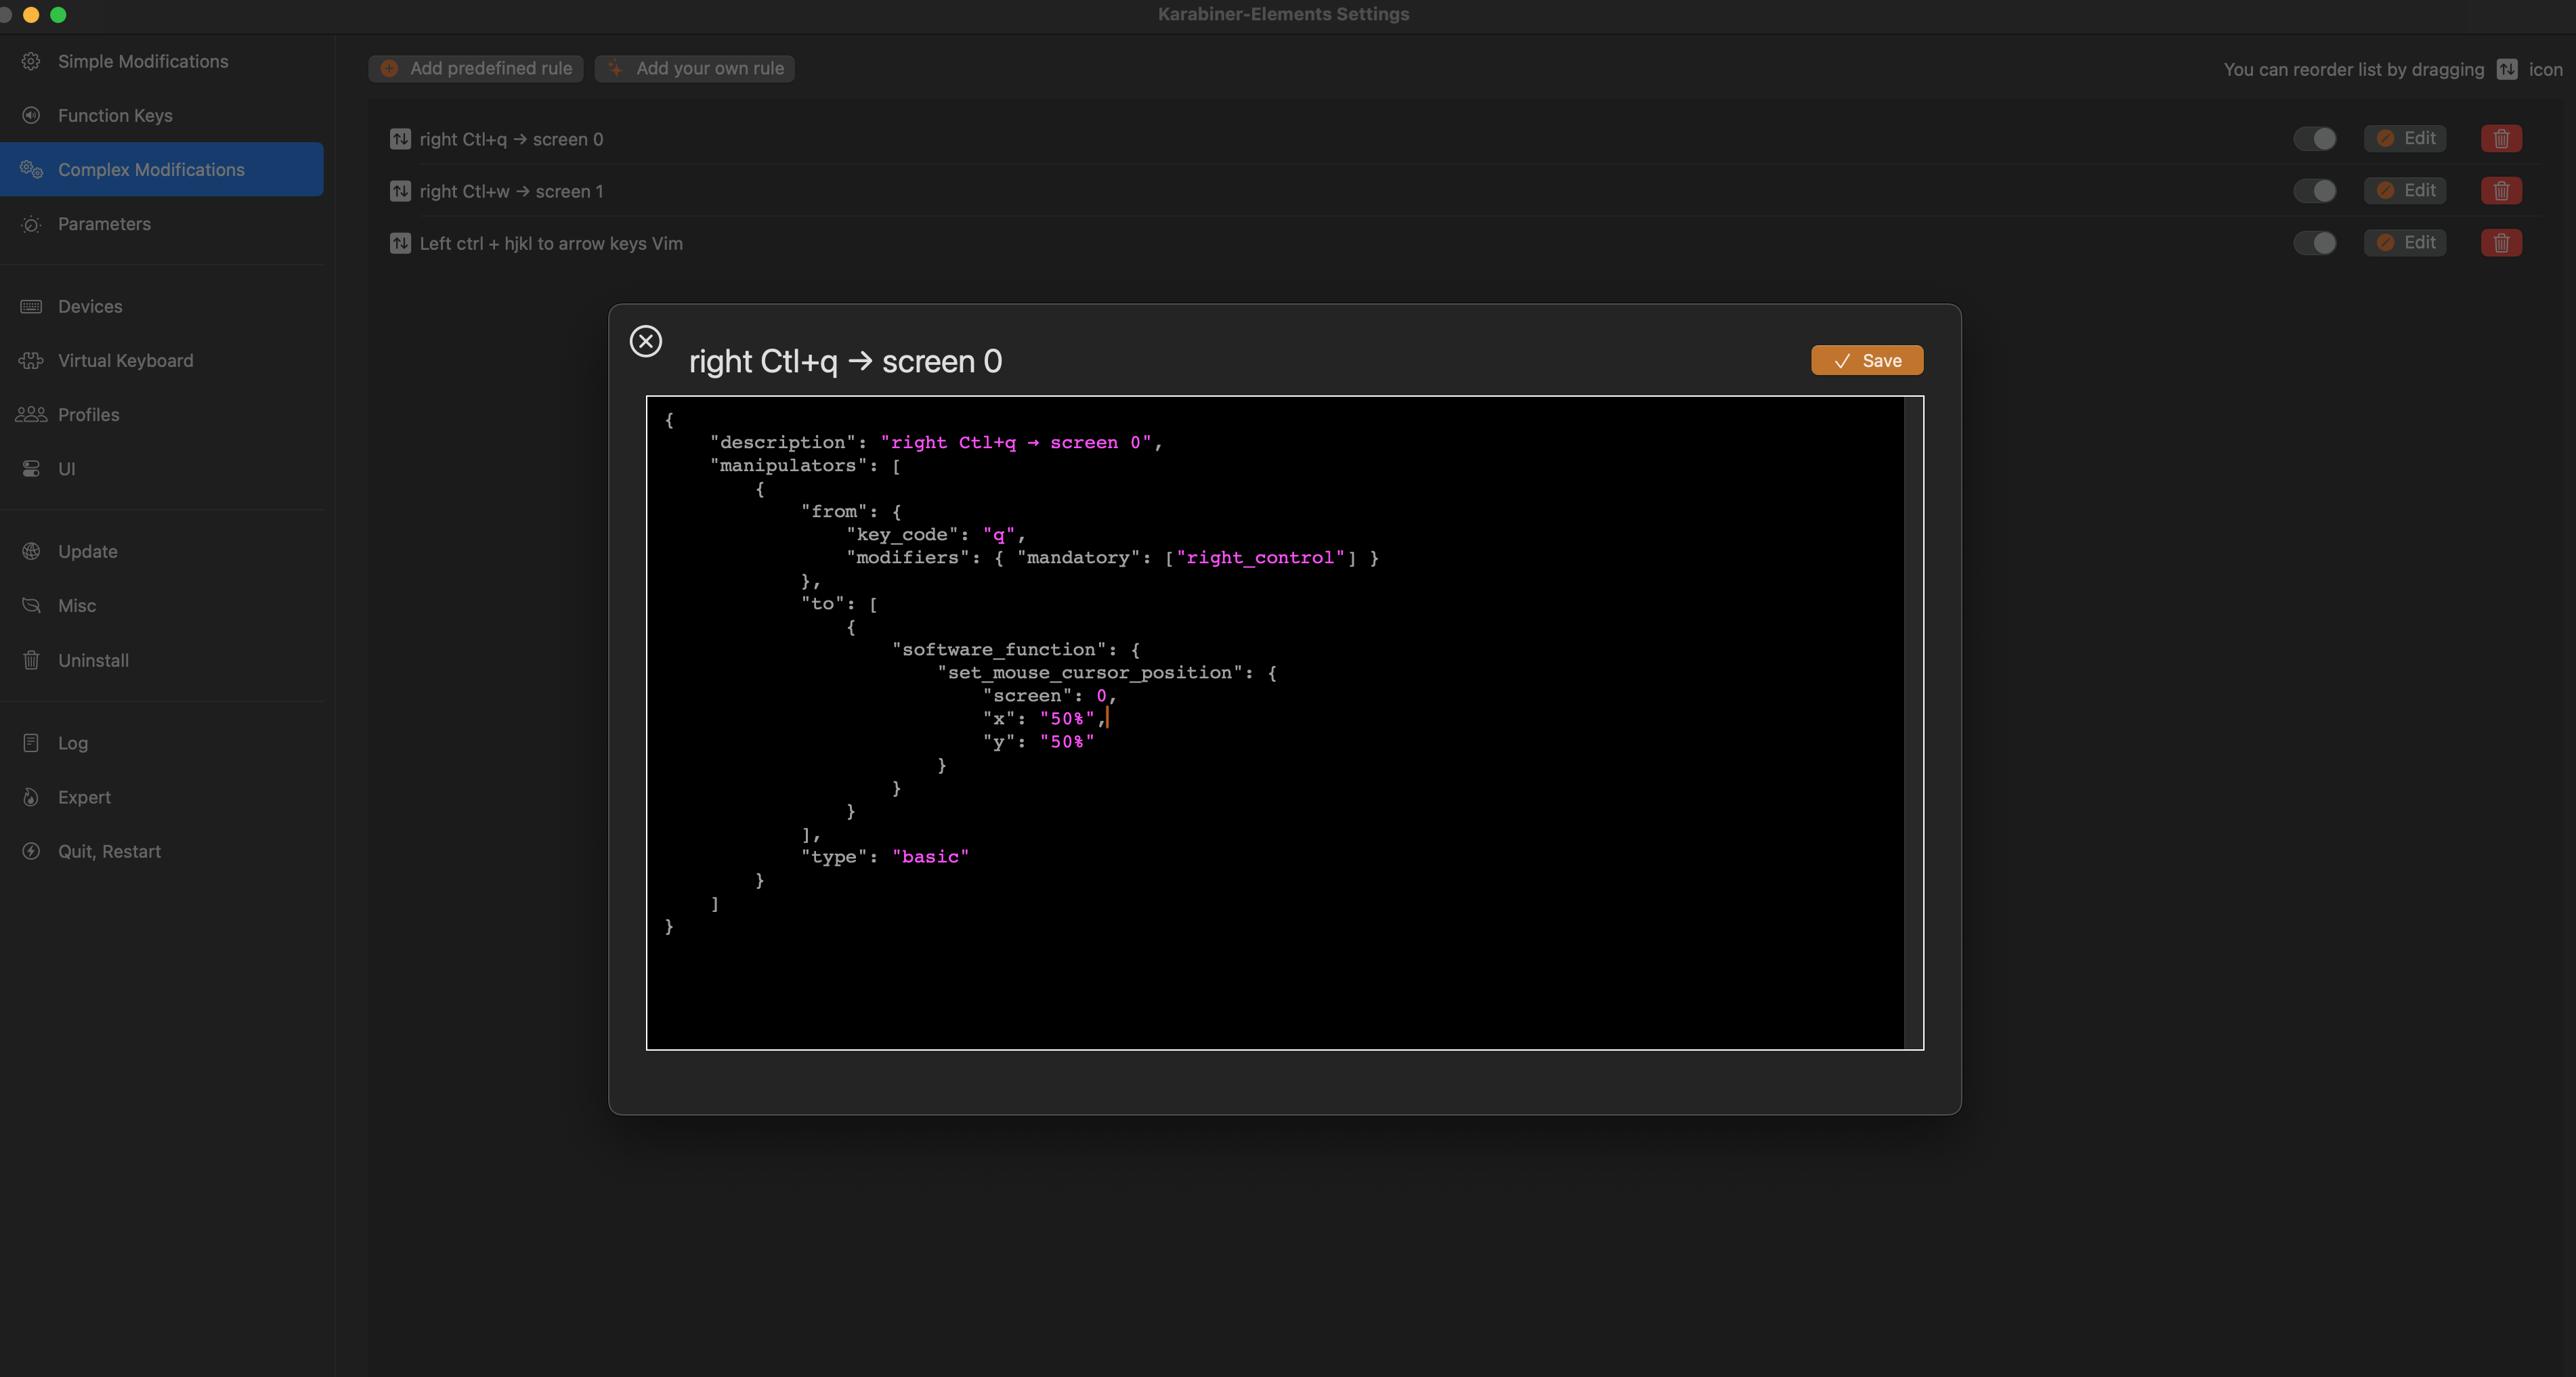2576x1377 pixels.
Task: Open Simple Modifications in the sidebar
Action: 142,61
